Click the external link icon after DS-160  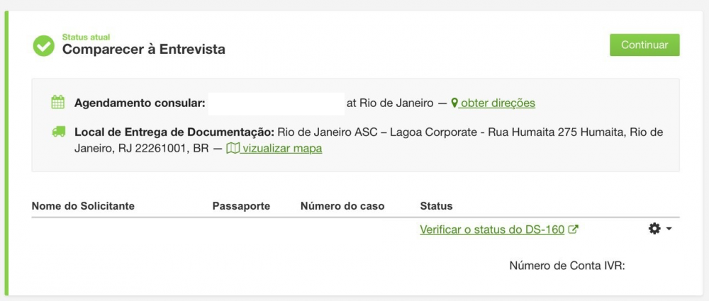tap(573, 229)
